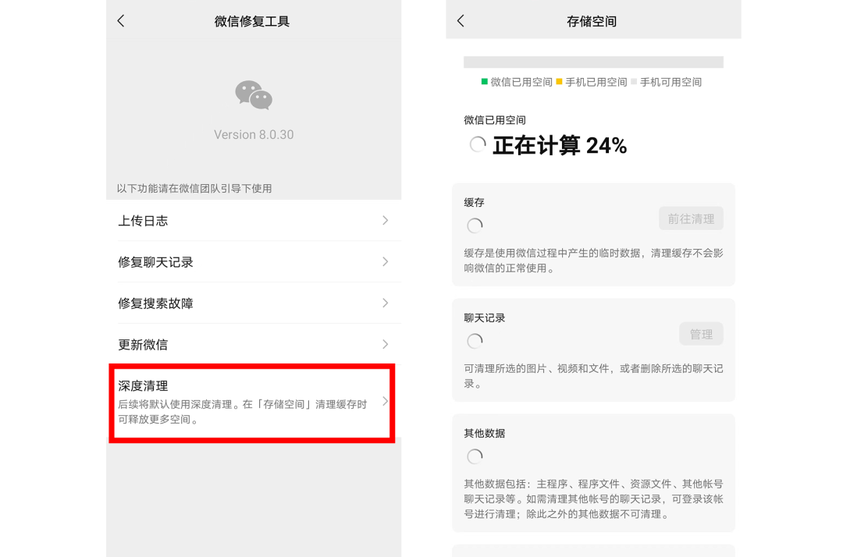
Task: Open the 修复搜索故障 menu row
Action: (254, 303)
